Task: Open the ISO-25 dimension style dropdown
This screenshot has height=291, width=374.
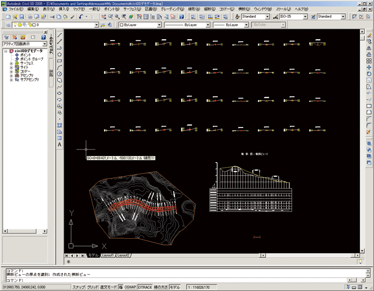Action: (305, 16)
